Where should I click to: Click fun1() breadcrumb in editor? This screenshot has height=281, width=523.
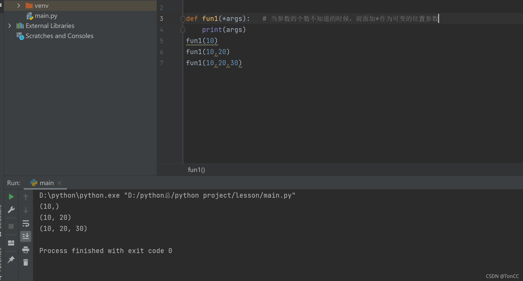(197, 170)
